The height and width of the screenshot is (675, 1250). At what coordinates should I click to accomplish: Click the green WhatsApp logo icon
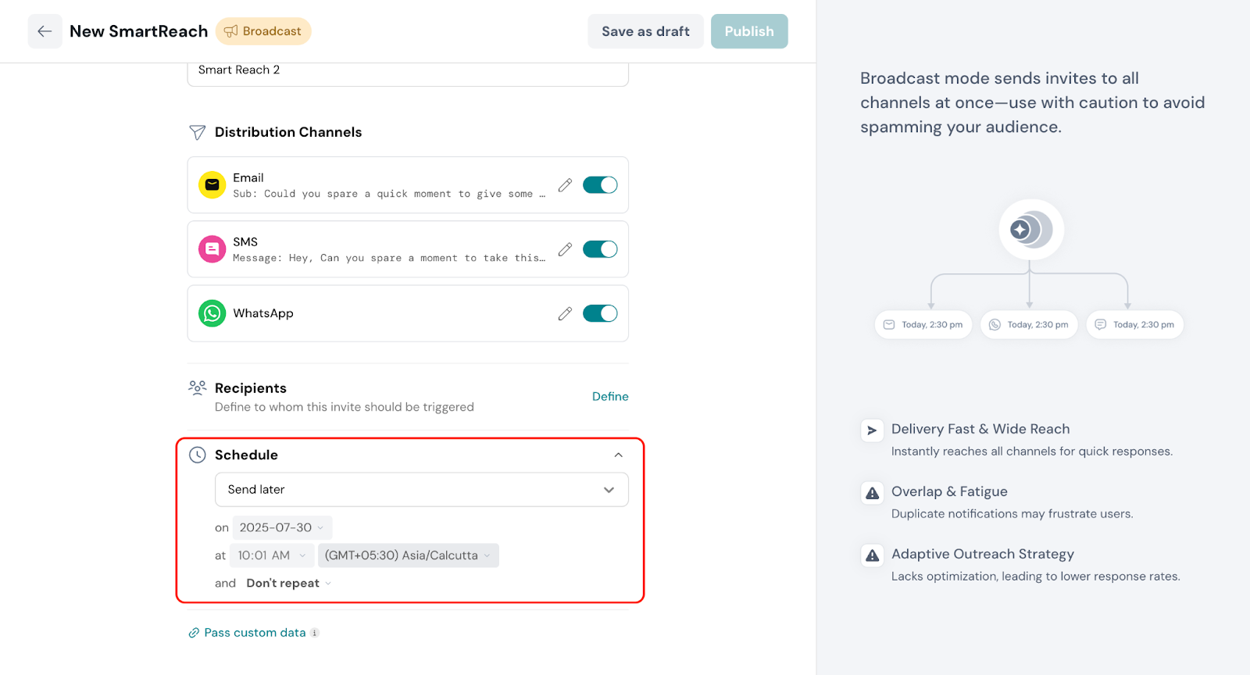[212, 313]
